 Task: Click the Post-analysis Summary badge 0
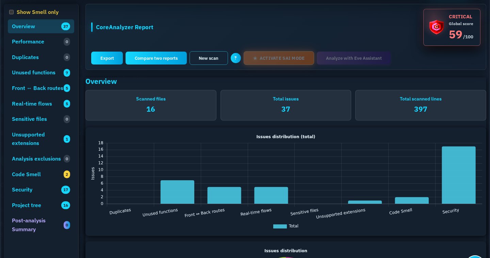coord(67,225)
